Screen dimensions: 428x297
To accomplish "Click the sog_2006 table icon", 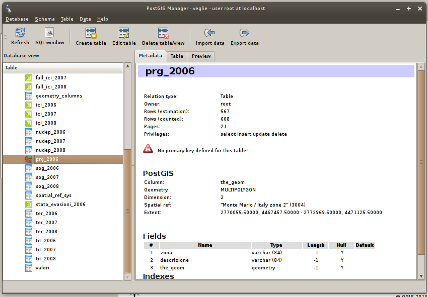I will pyautogui.click(x=29, y=168).
